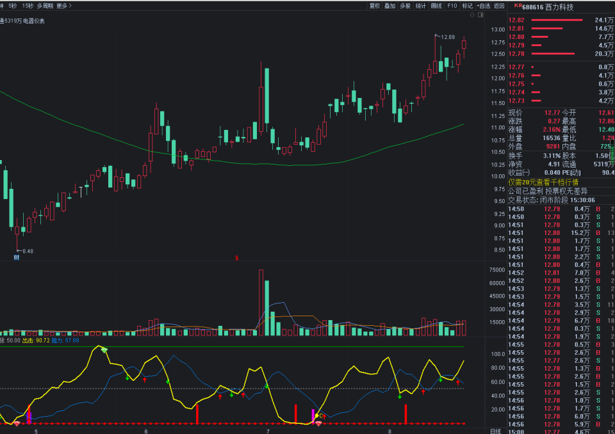Click the 财 financial marker on the chart
Screen dimensions: 615x434
(16, 258)
